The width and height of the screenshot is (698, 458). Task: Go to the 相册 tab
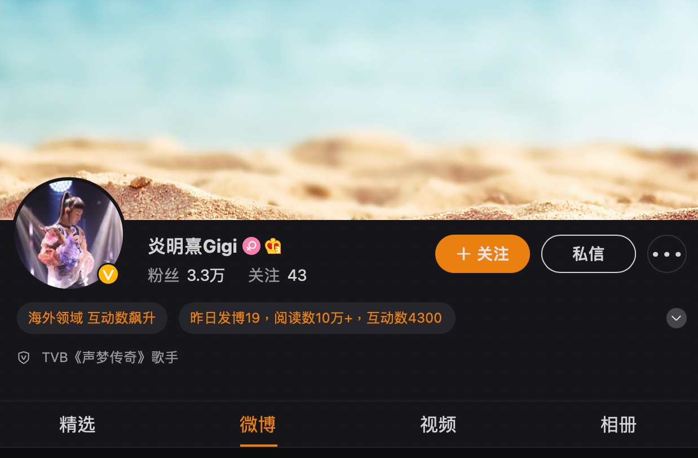619,425
